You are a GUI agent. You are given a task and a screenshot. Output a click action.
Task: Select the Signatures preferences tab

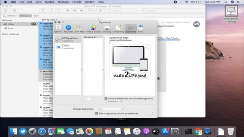click(131, 29)
